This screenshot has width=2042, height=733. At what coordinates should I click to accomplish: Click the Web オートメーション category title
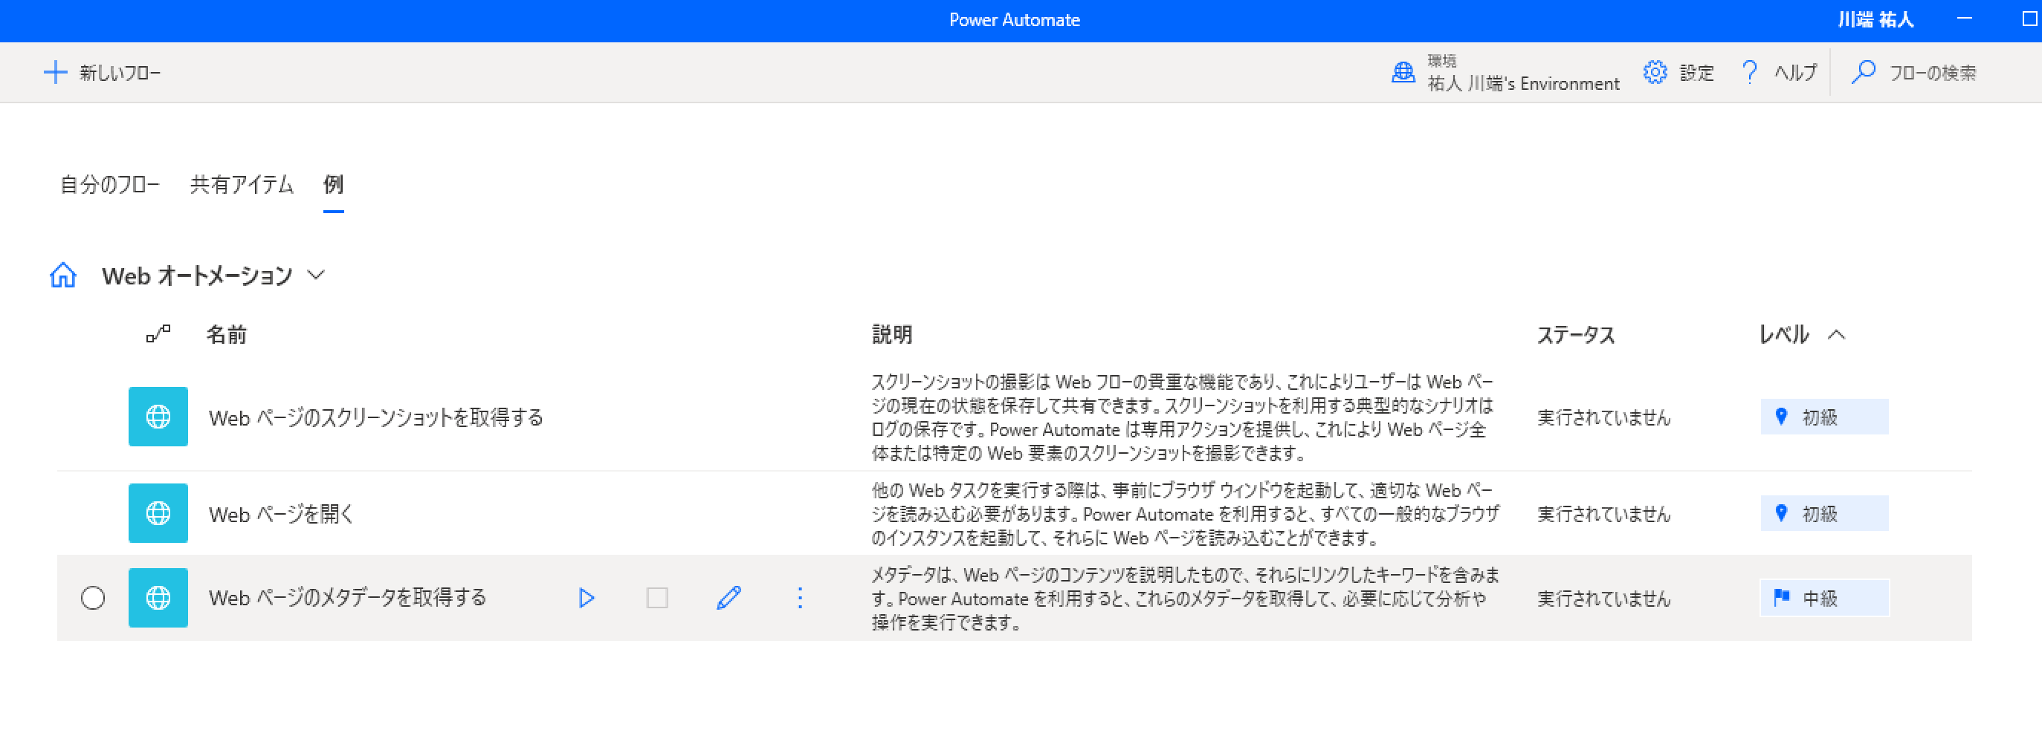pyautogui.click(x=198, y=276)
